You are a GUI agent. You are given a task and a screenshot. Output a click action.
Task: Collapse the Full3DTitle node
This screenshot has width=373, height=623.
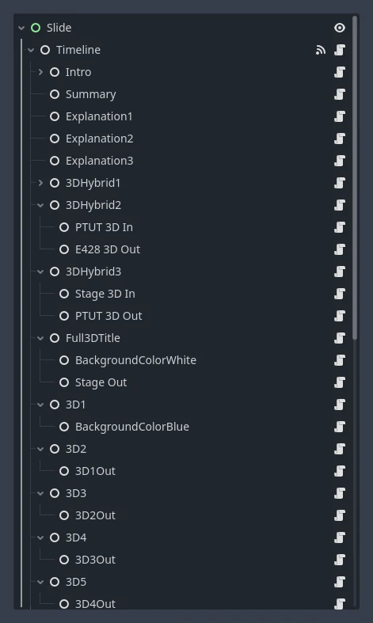tap(40, 338)
